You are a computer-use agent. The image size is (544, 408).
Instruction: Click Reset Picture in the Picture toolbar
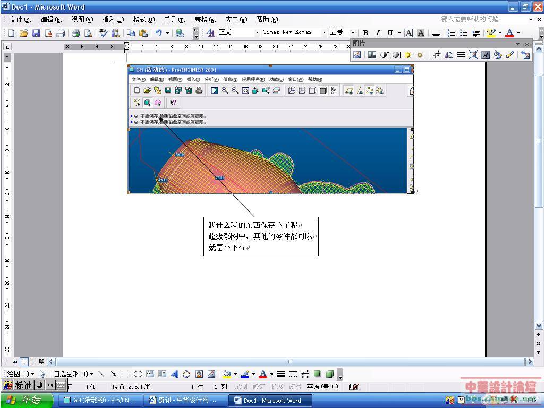click(x=525, y=55)
